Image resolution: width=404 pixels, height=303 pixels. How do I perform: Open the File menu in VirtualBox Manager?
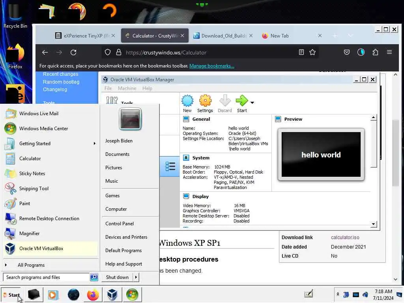108,88
